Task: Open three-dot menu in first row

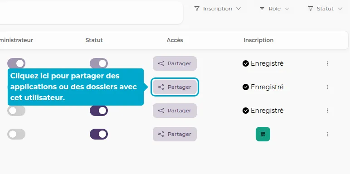Action: [327, 63]
